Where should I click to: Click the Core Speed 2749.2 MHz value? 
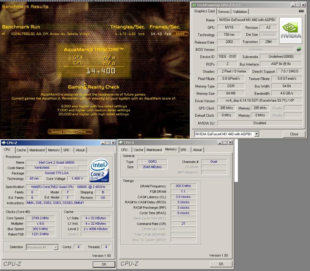pos(40,218)
